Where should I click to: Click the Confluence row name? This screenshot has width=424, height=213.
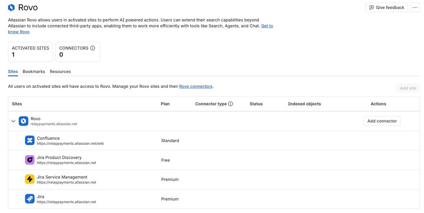[48, 138]
